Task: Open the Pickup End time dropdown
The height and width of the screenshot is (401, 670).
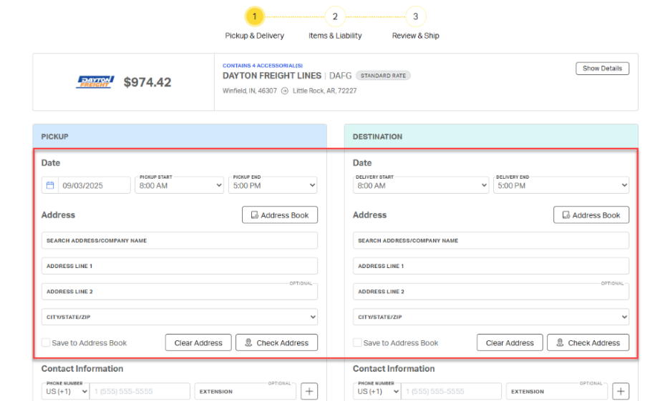Action: 273,185
